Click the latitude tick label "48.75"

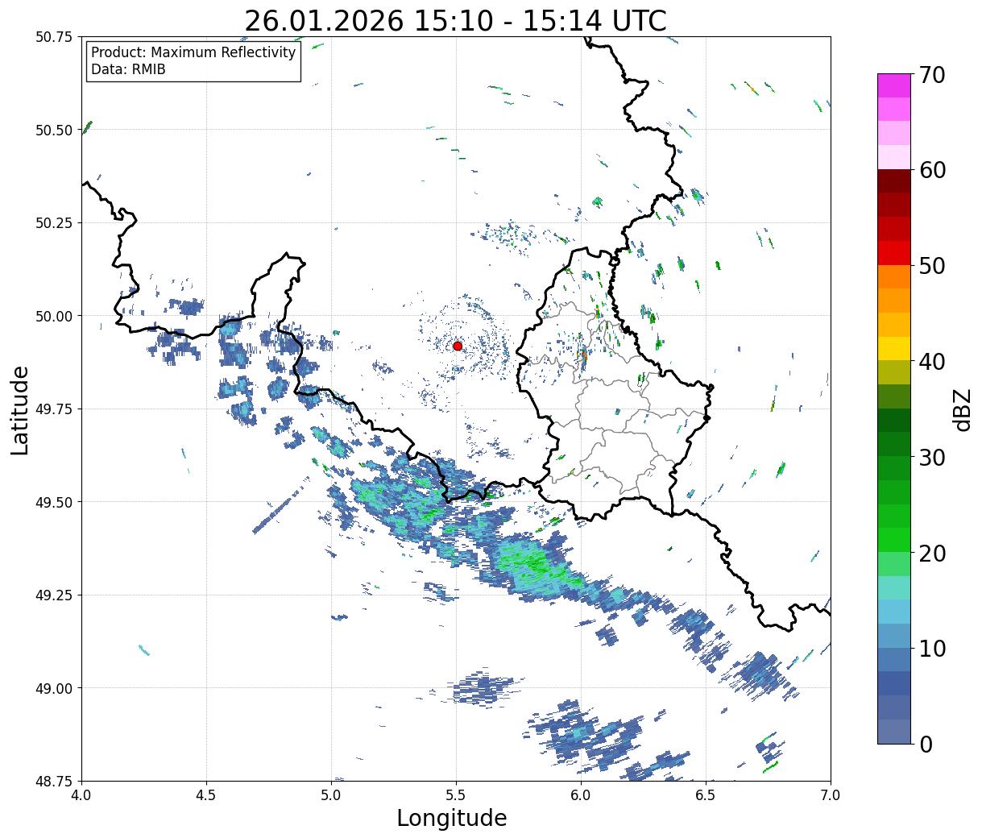coord(54,781)
